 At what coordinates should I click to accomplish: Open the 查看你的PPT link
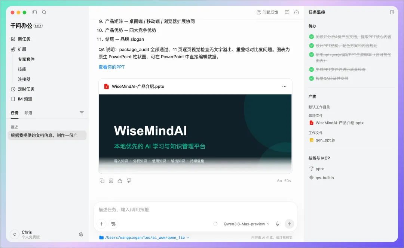point(111,67)
